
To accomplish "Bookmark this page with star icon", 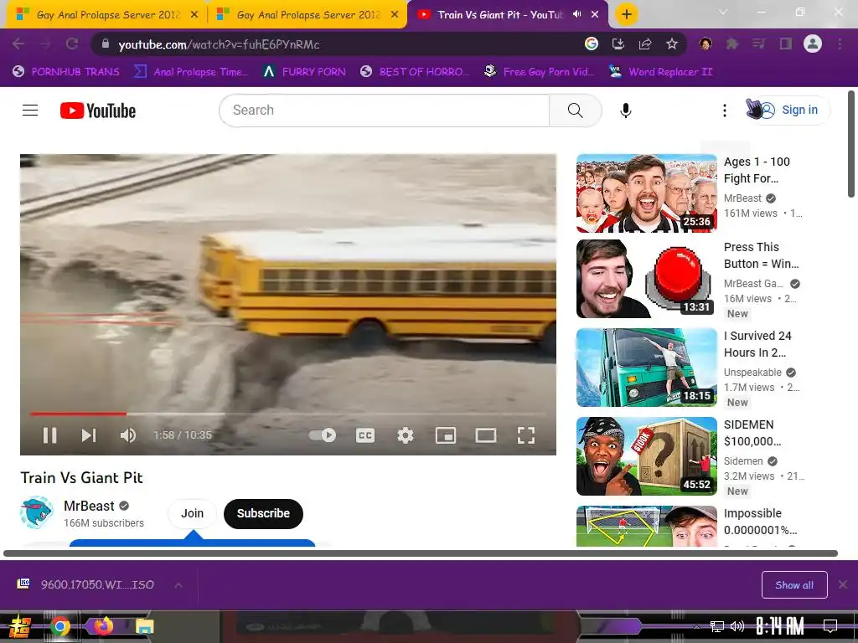I will (672, 44).
